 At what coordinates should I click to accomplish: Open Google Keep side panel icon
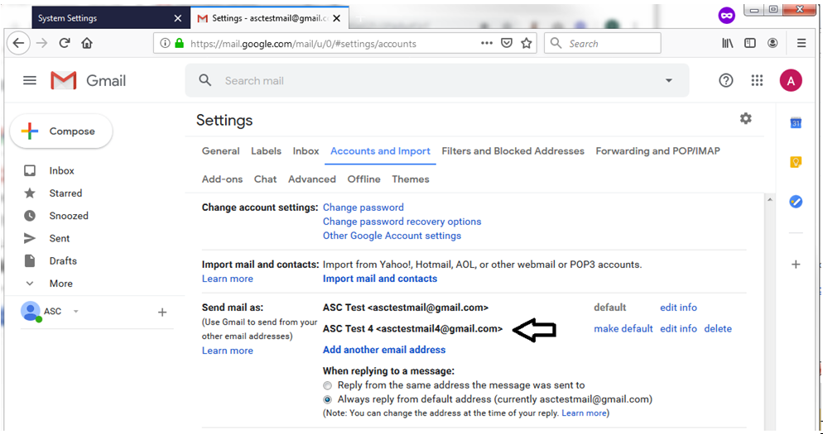click(x=796, y=162)
